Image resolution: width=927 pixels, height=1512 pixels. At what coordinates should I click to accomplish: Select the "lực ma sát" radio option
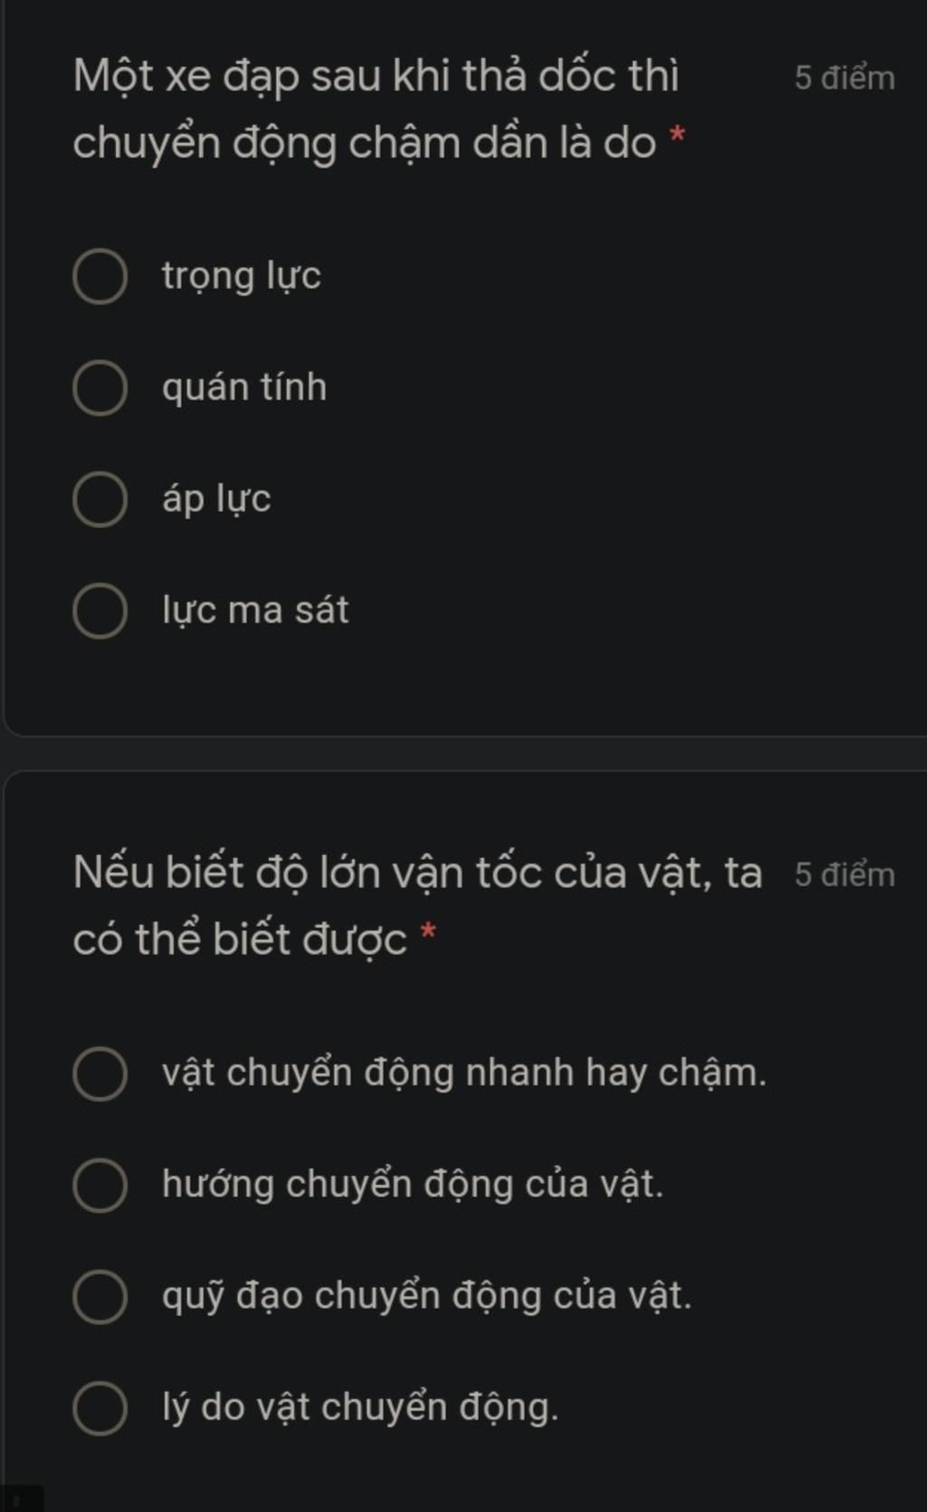point(100,609)
